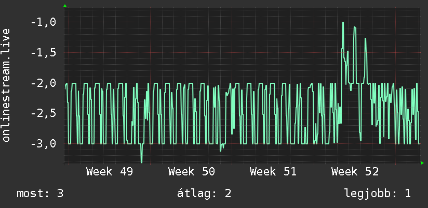Image resolution: width=428 pixels, height=208 pixels.
Task: Click the 'Week 50' x-axis label
Action: 191,172
